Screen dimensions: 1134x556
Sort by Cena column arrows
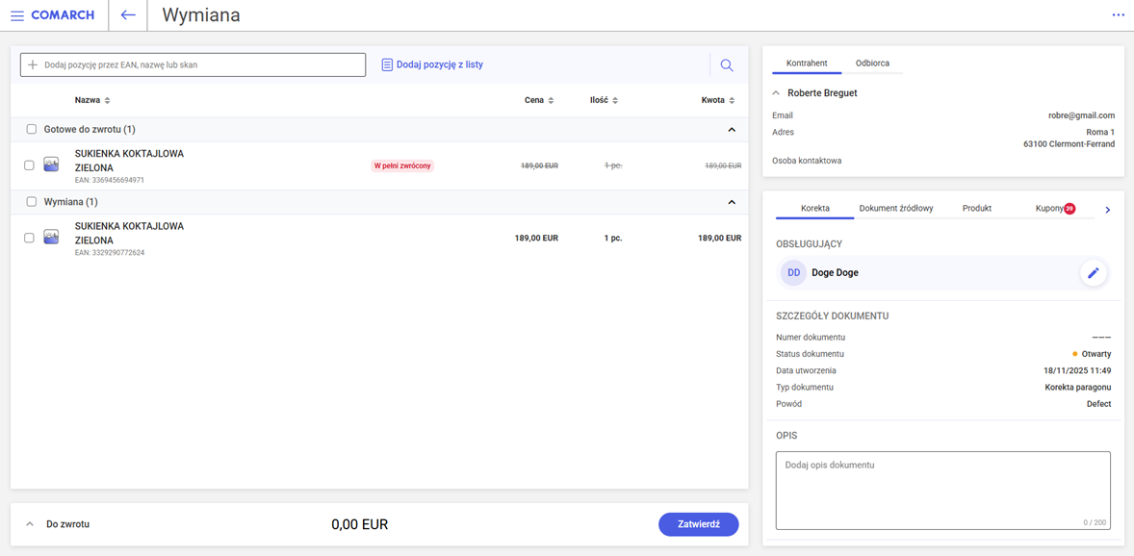pyautogui.click(x=551, y=101)
